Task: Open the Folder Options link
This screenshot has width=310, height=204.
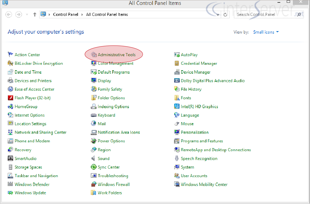Action: (111, 98)
